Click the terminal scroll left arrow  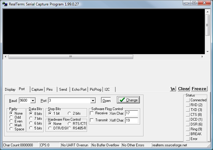(x=5, y=57)
